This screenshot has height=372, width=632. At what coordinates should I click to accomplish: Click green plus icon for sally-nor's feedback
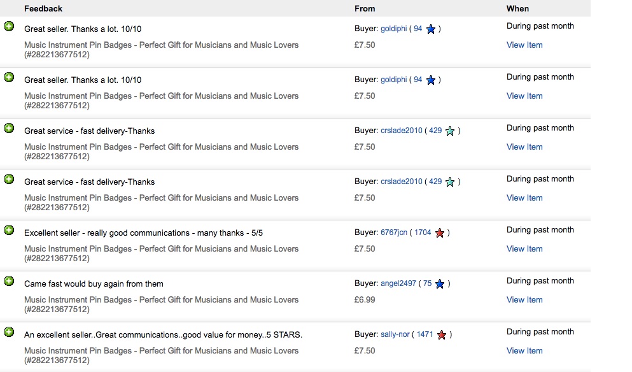click(9, 332)
